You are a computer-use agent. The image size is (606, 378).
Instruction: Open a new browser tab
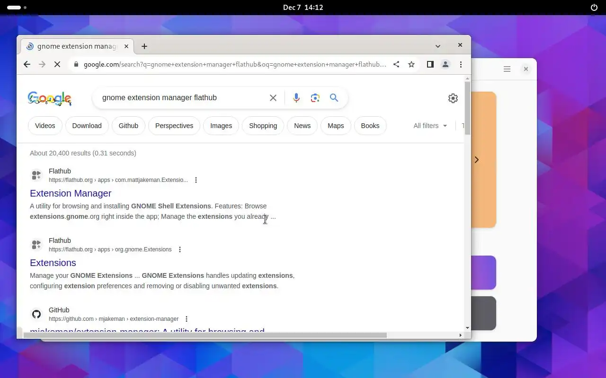click(144, 46)
